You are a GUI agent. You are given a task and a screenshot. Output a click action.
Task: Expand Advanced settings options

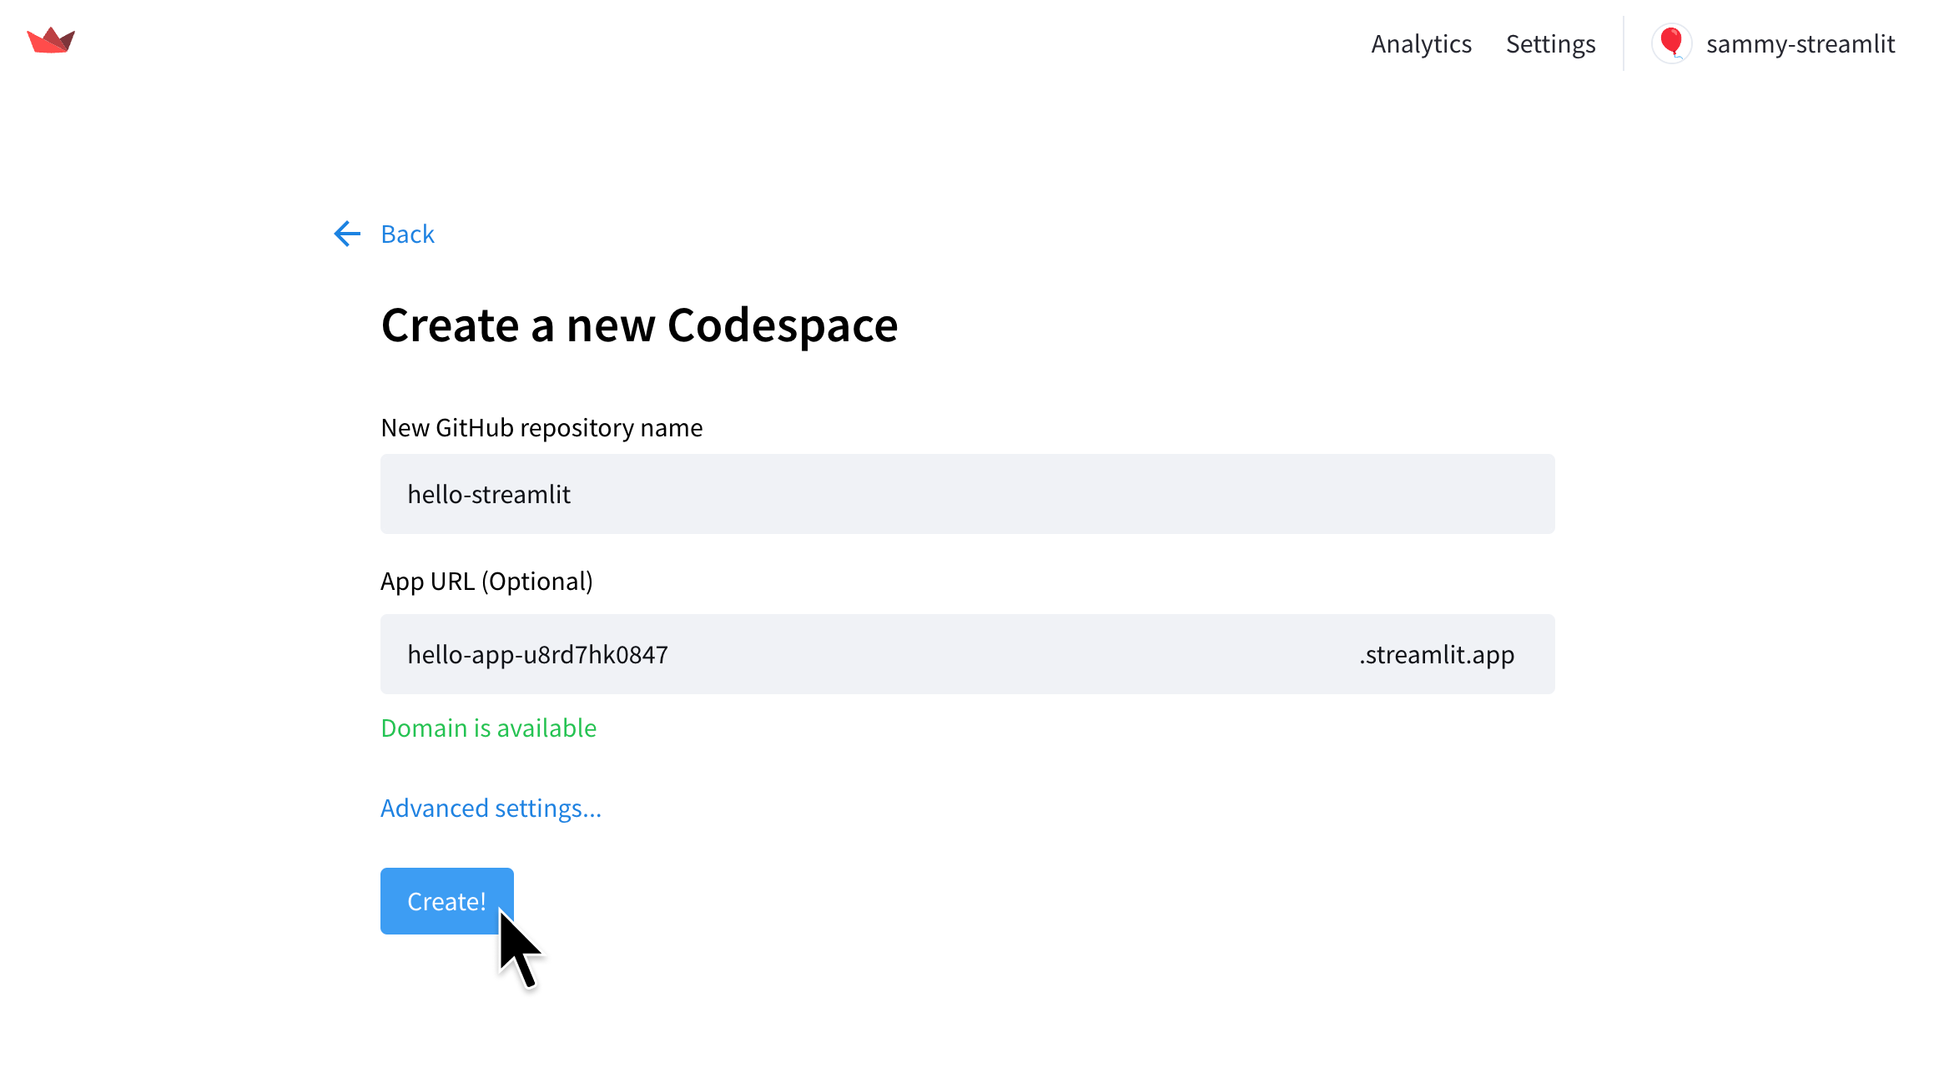491,808
